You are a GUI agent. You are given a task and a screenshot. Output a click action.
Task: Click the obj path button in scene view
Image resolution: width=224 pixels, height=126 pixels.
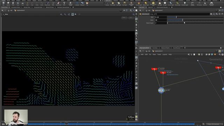10,10
